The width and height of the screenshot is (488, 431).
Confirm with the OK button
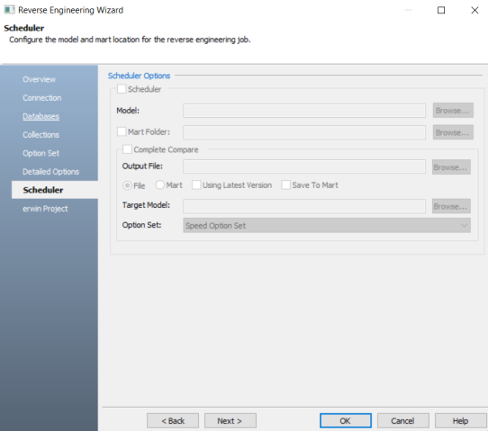(346, 421)
